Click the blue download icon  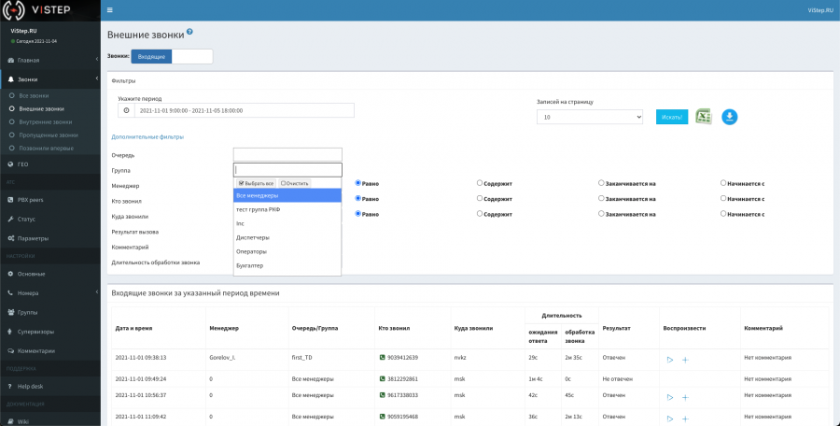730,117
